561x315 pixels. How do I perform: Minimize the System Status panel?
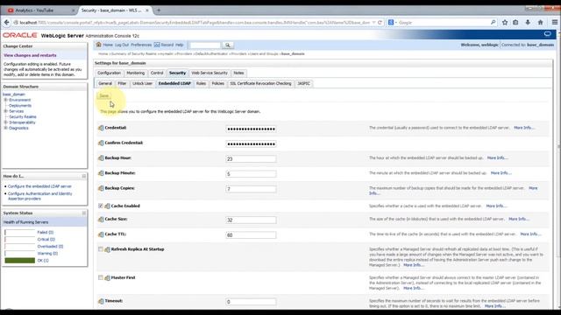[84, 213]
